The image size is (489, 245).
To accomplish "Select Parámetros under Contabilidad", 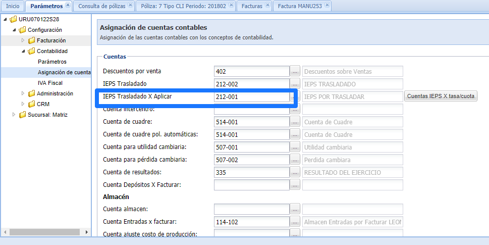I will [x=52, y=62].
